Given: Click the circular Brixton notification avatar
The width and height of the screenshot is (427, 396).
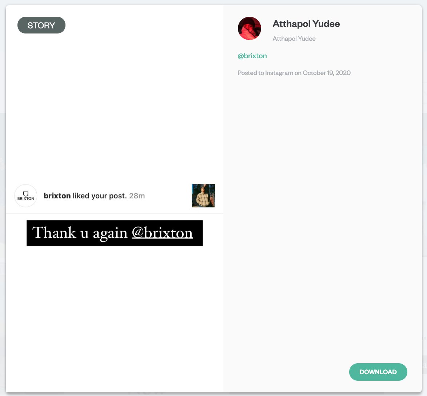Looking at the screenshot, I should tap(25, 195).
